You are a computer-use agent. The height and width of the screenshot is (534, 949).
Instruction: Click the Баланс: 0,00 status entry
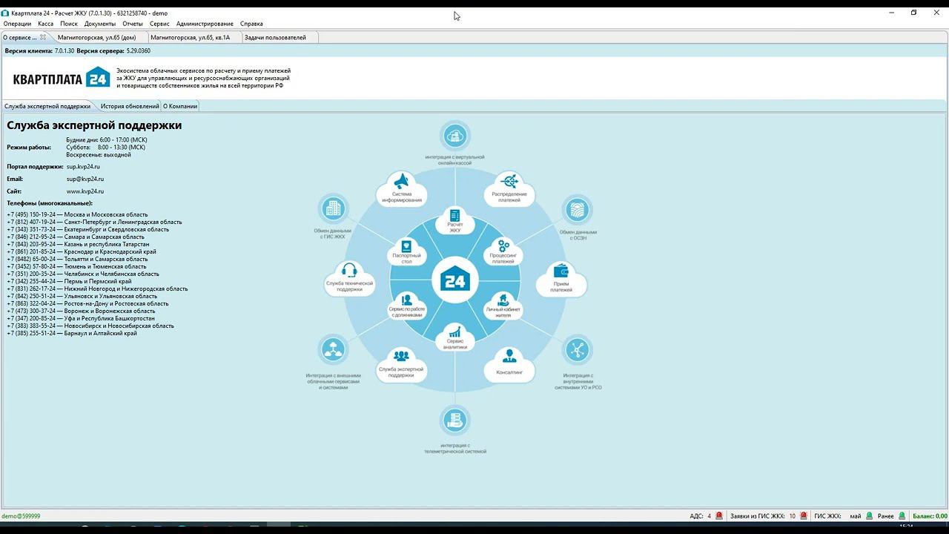coord(930,516)
